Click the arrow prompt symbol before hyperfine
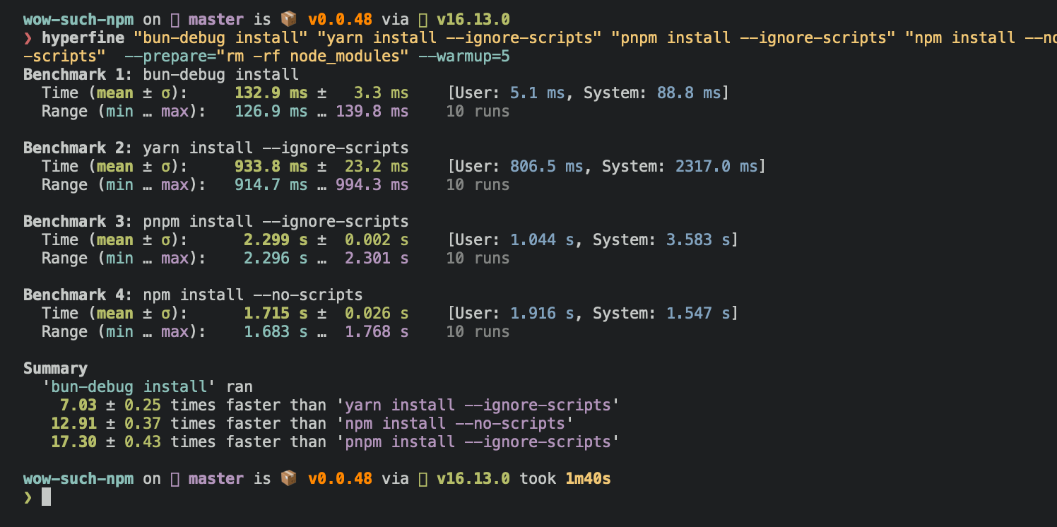Image resolution: width=1057 pixels, height=527 pixels. tap(27, 37)
